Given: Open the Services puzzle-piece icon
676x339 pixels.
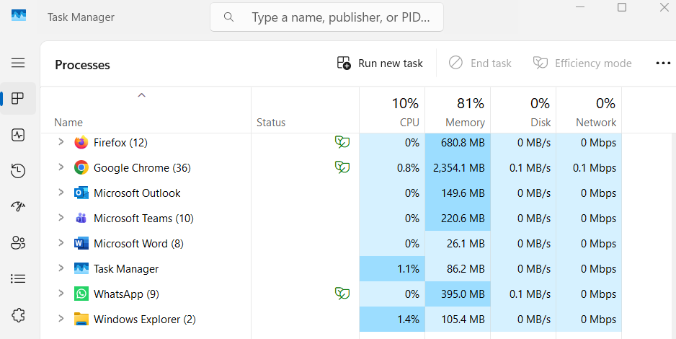Looking at the screenshot, I should pos(18,315).
